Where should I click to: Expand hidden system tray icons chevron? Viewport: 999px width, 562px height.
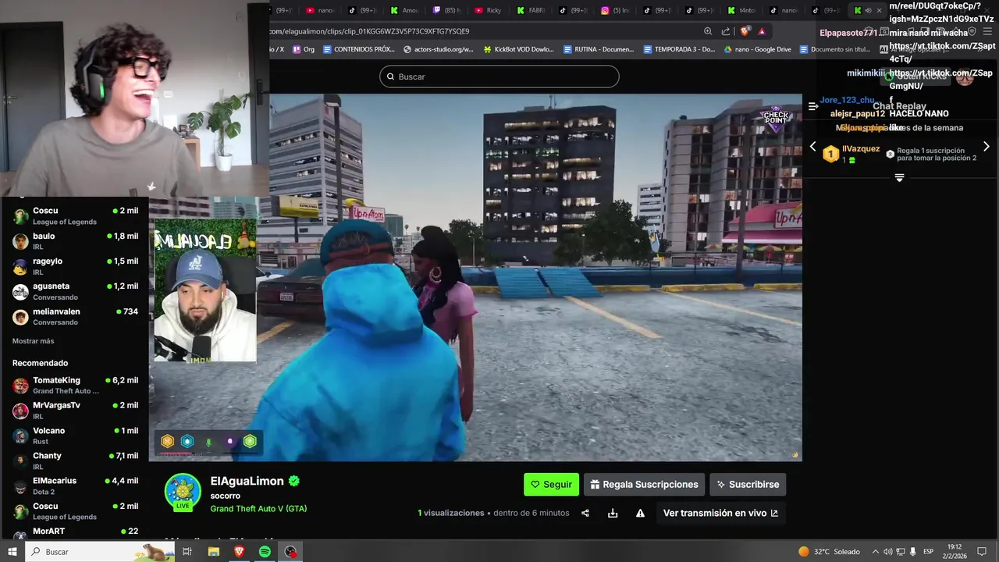pos(875,551)
